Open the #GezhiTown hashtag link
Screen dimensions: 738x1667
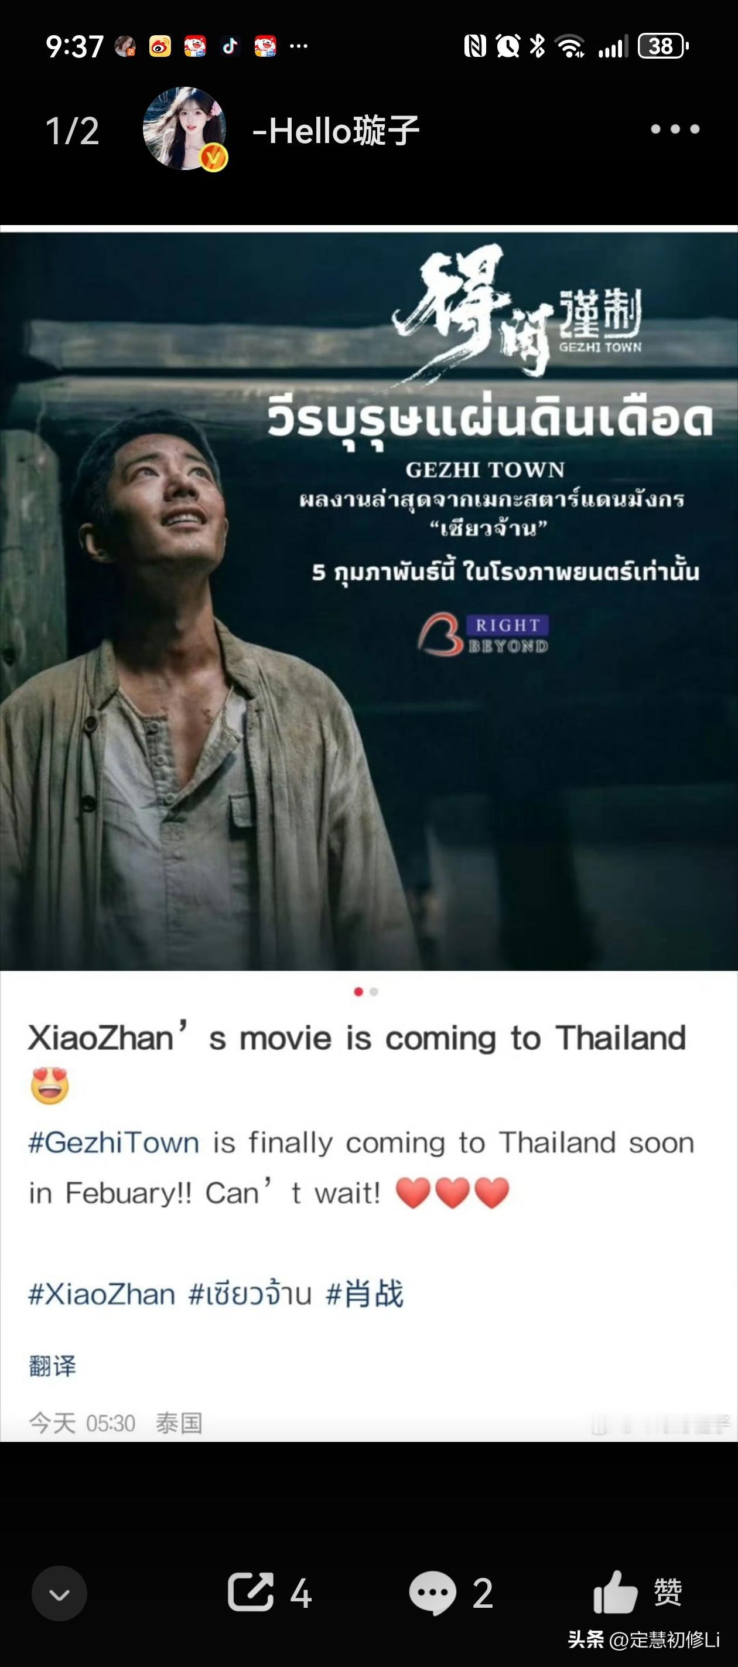tap(114, 1143)
